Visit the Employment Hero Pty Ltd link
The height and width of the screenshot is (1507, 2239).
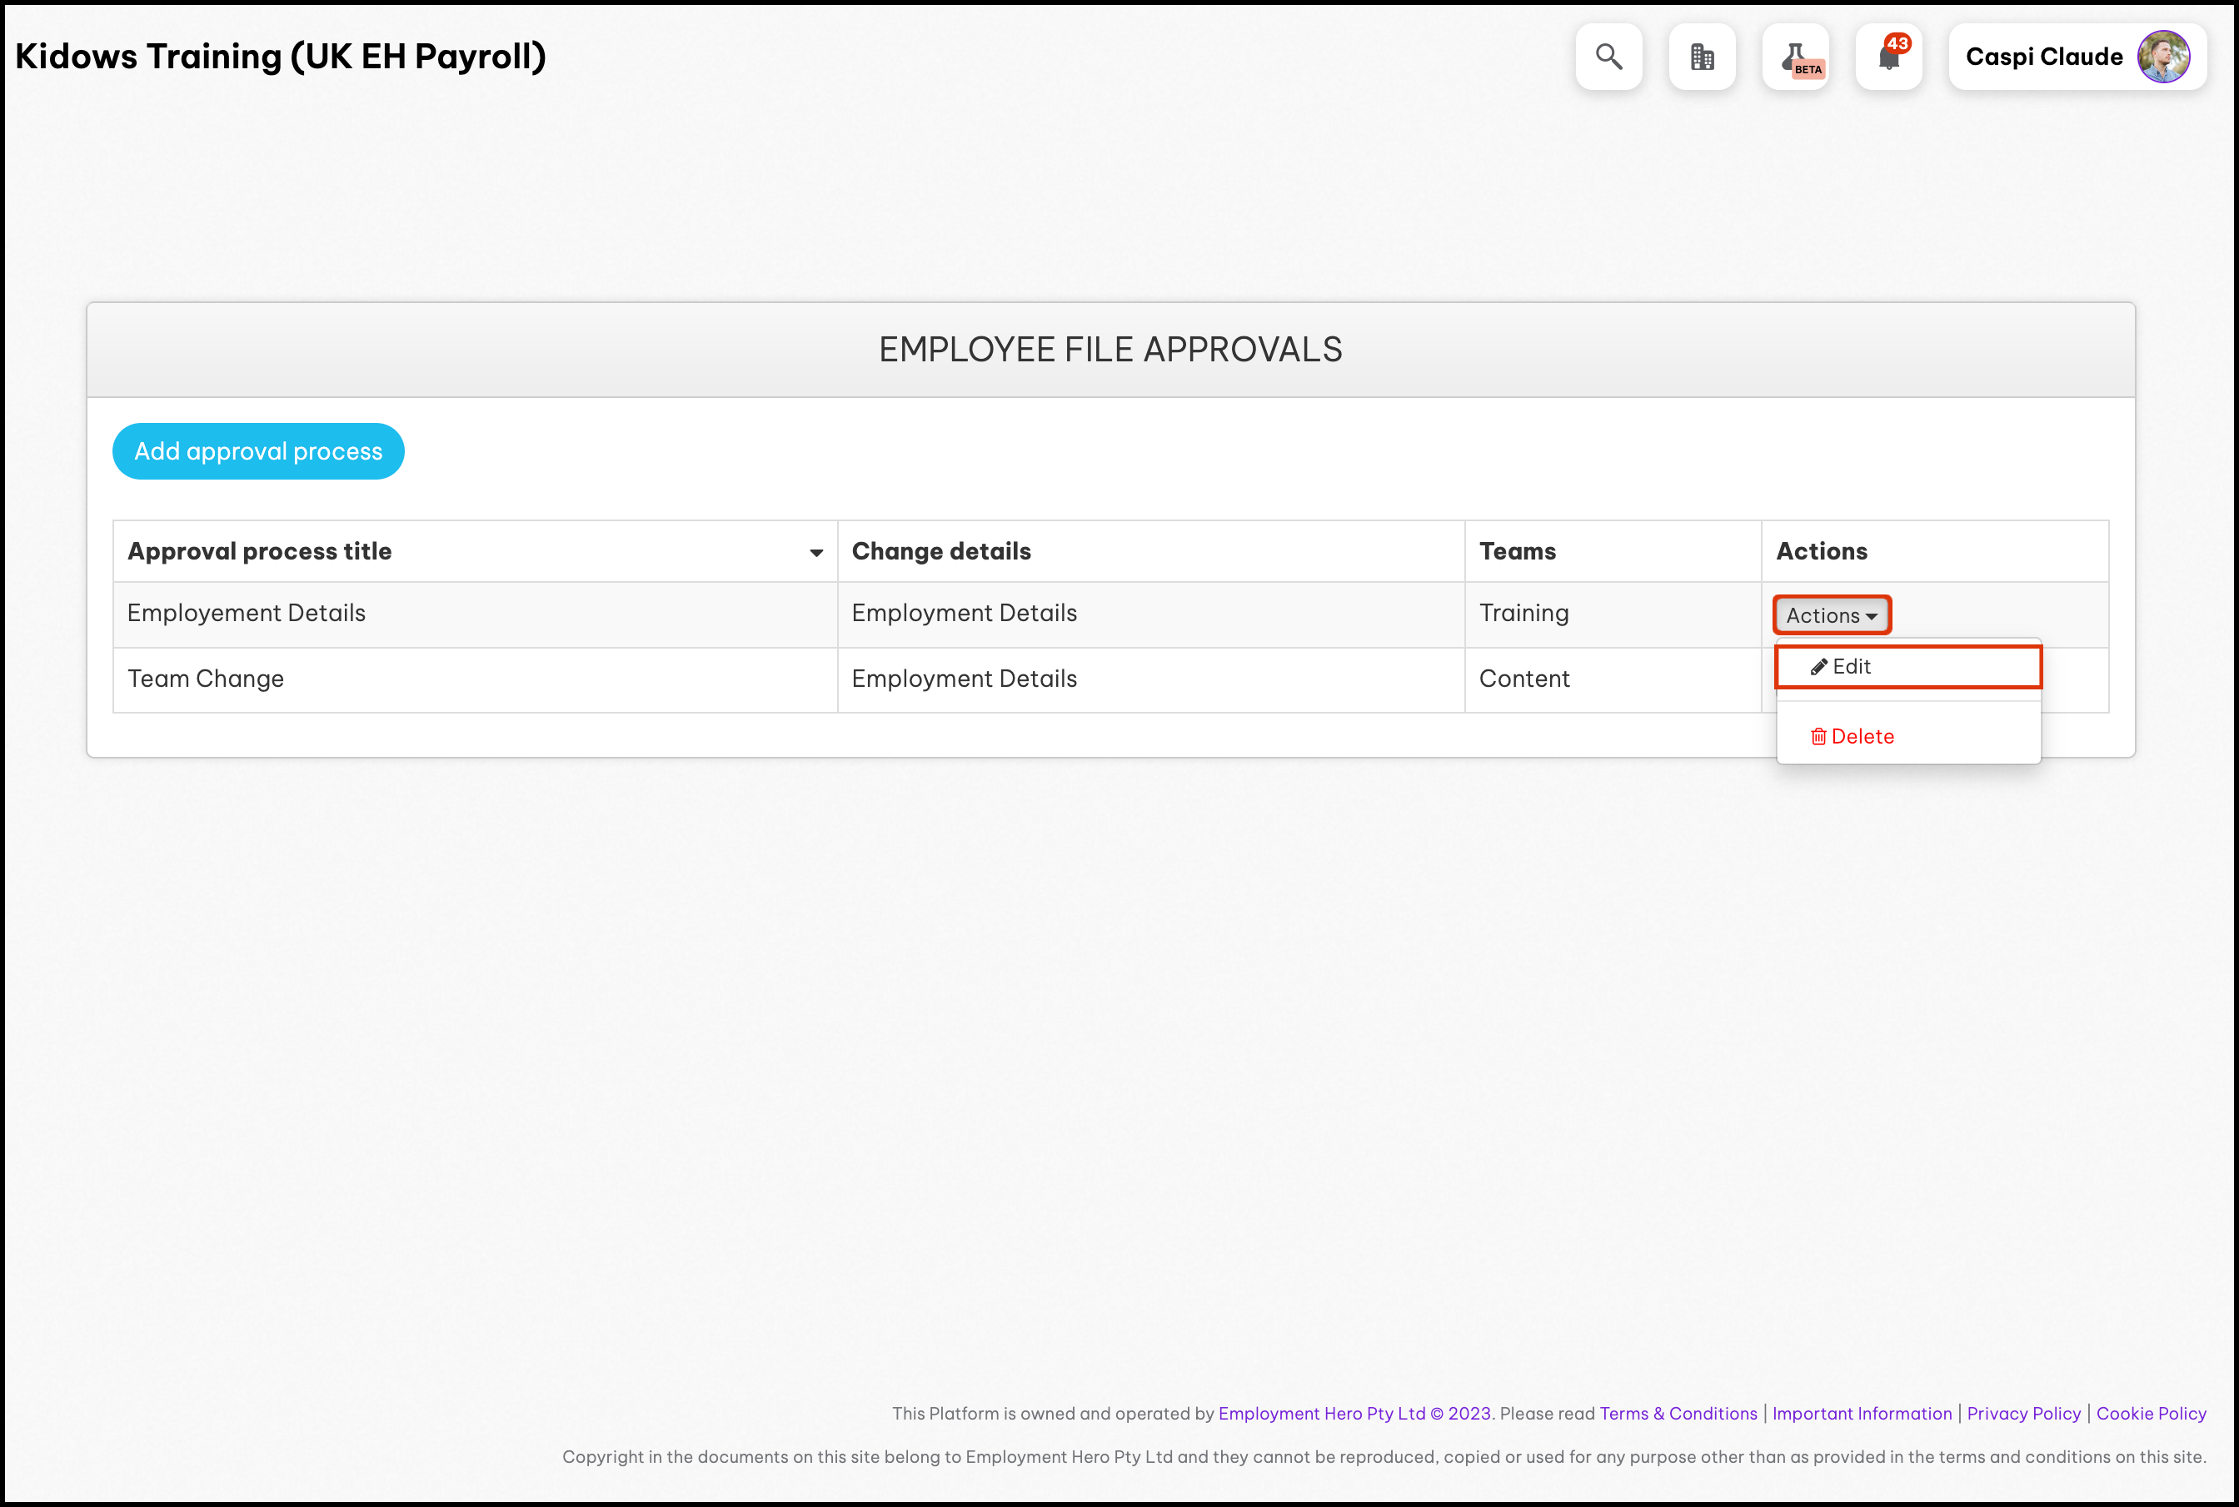pos(1321,1414)
